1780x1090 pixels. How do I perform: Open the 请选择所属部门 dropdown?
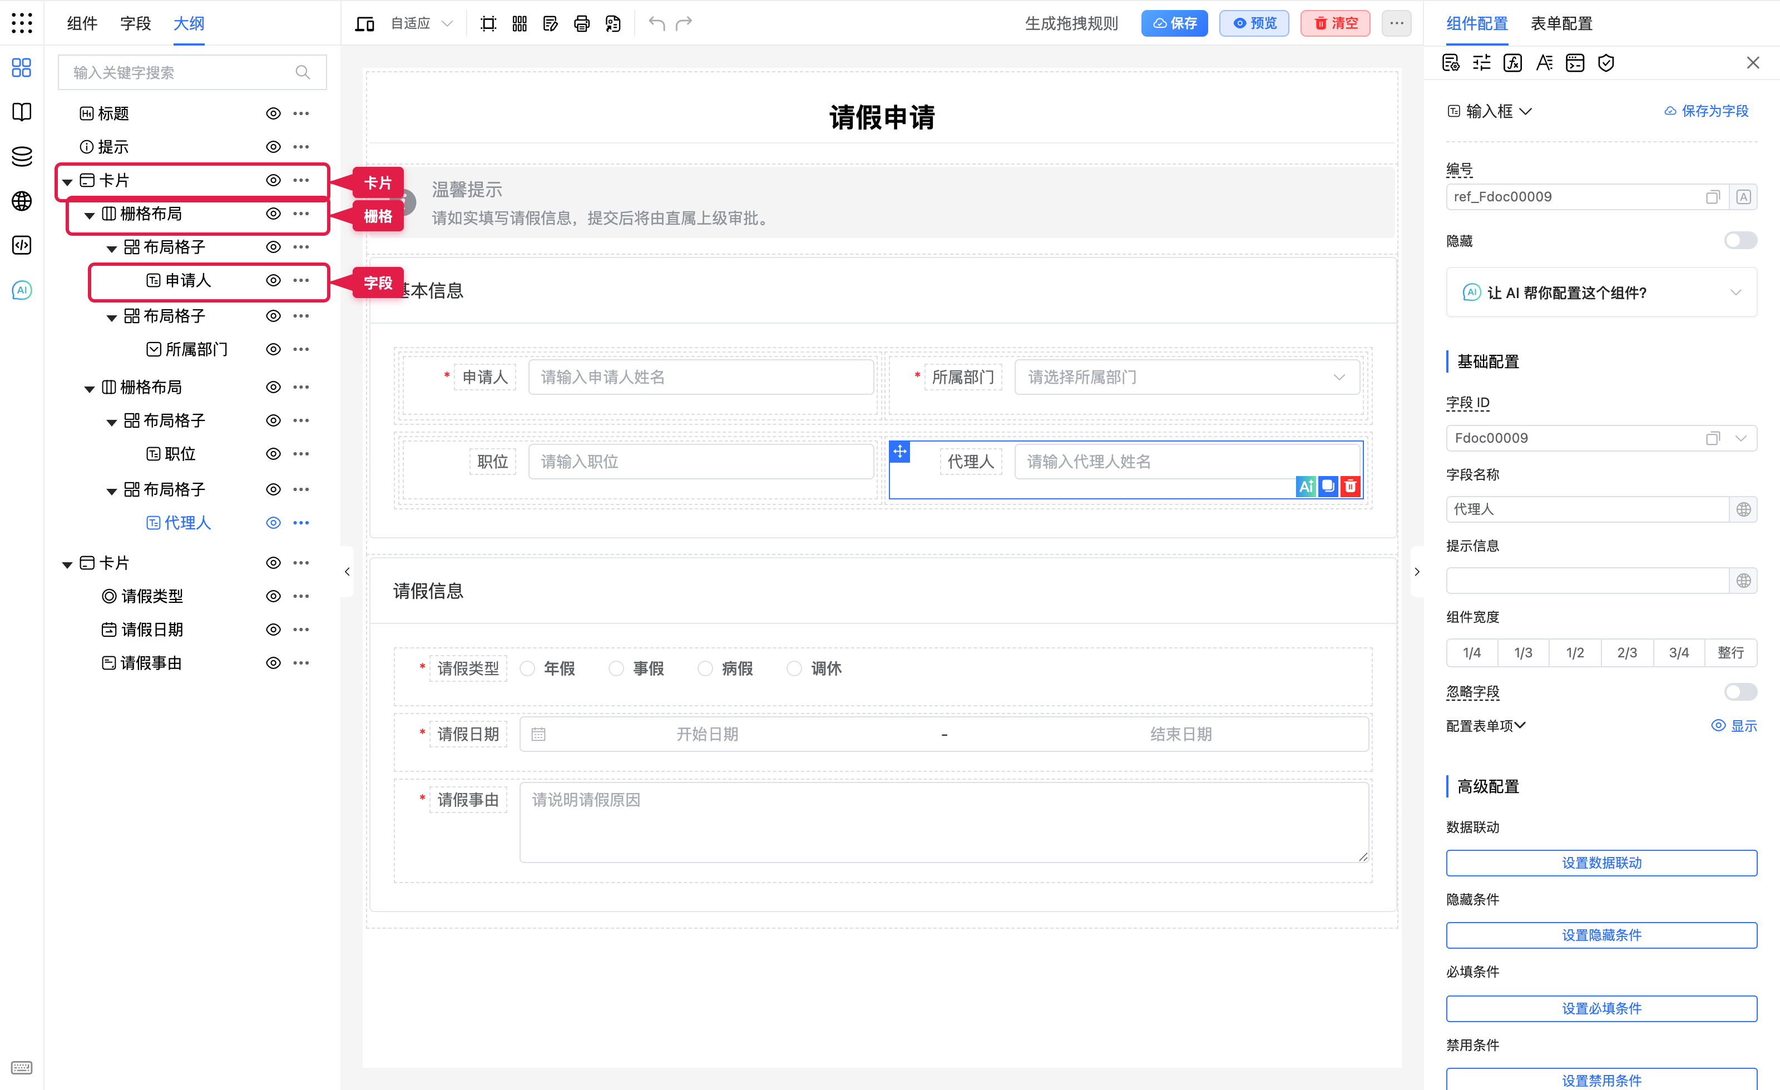pyautogui.click(x=1186, y=377)
